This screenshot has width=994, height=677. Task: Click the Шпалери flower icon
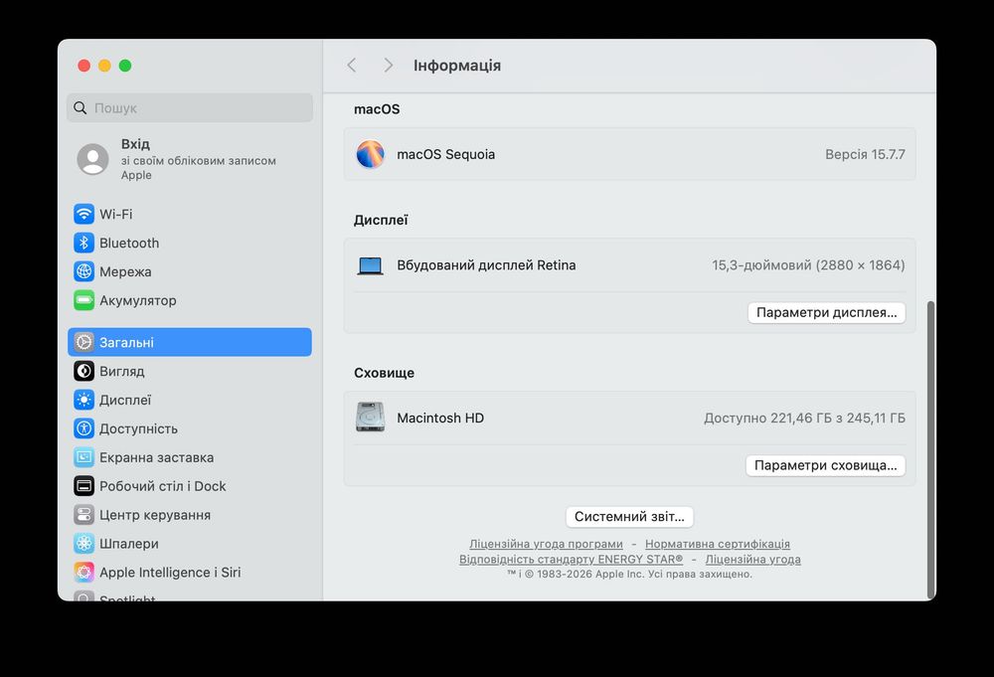[x=83, y=543]
